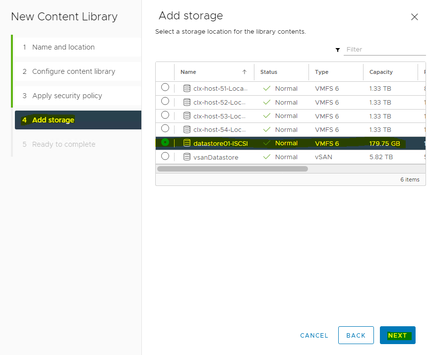This screenshot has height=355, width=427.
Task: Click the datastore icon for clx-host-52-Loc
Action: click(187, 102)
